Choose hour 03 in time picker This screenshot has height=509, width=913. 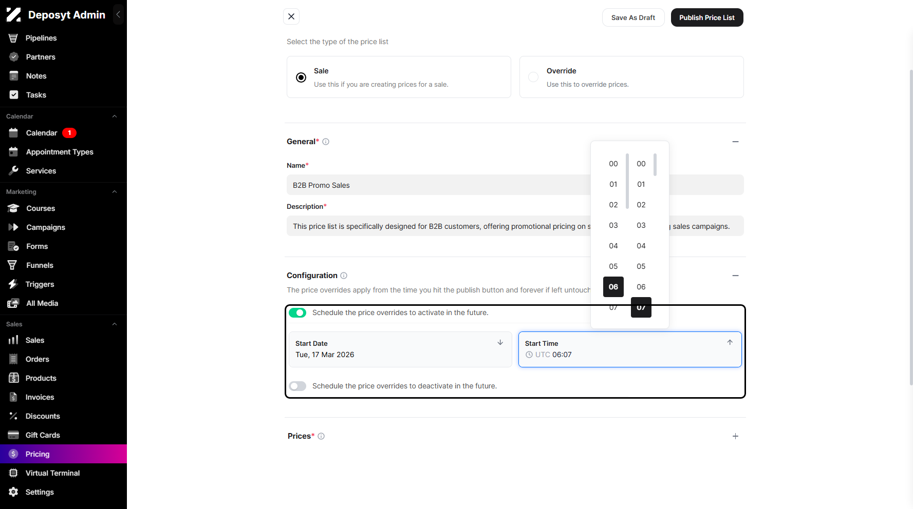coord(613,225)
